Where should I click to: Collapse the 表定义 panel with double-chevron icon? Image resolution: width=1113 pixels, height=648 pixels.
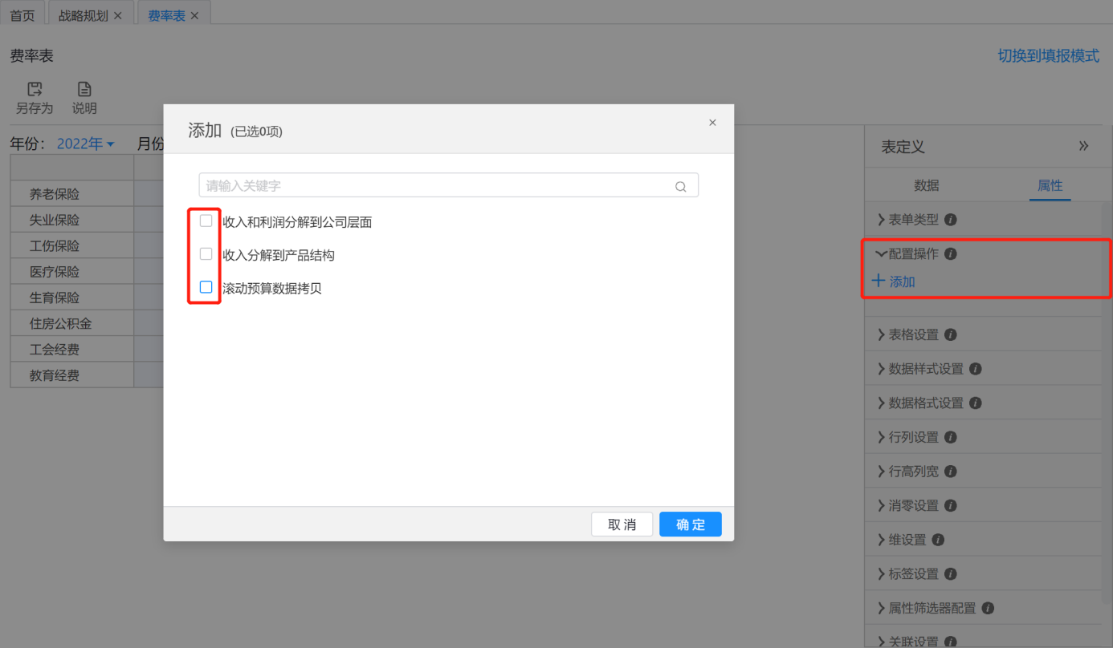point(1083,146)
